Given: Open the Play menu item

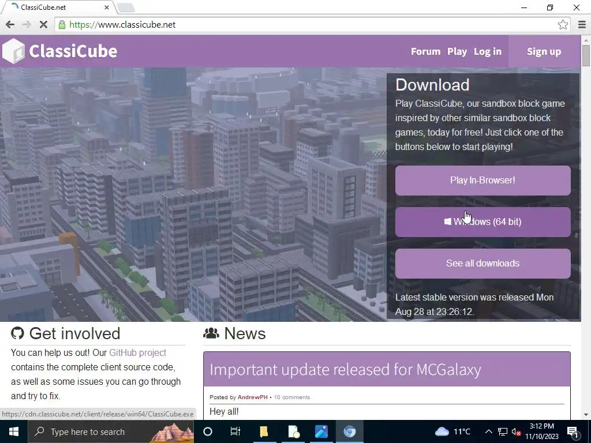Looking at the screenshot, I should (x=457, y=51).
